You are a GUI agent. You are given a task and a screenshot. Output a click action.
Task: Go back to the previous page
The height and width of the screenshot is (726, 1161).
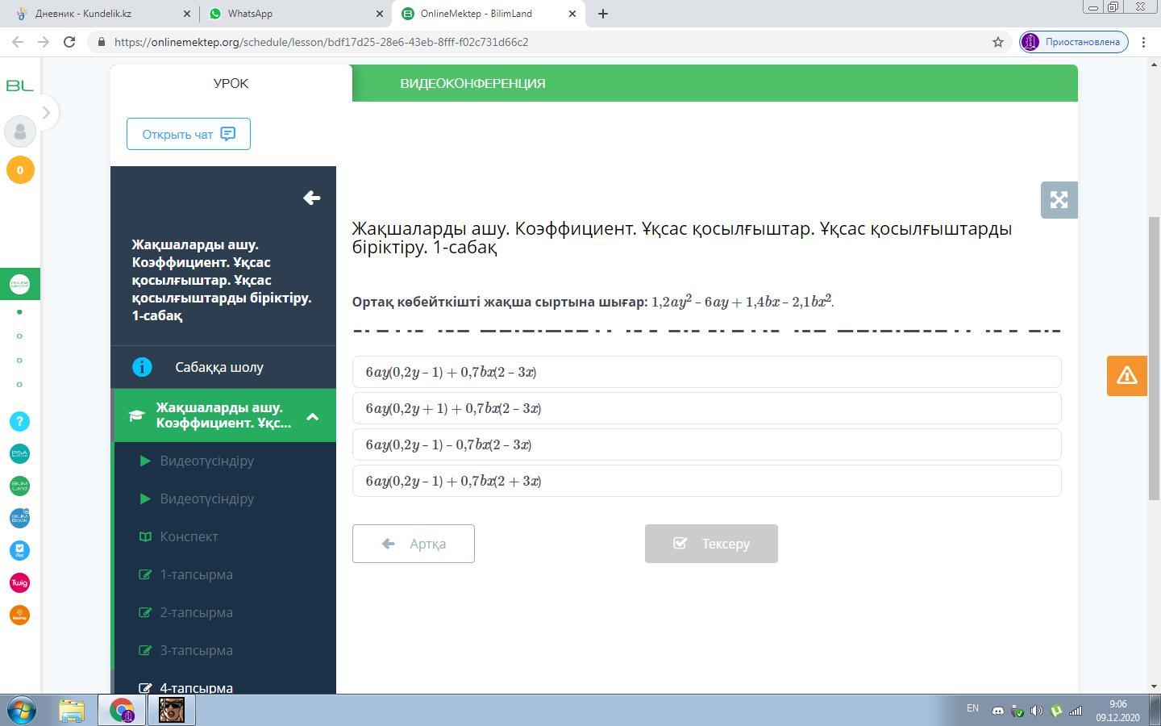coord(19,42)
